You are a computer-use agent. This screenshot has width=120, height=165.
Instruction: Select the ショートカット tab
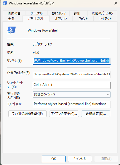(x=36, y=19)
